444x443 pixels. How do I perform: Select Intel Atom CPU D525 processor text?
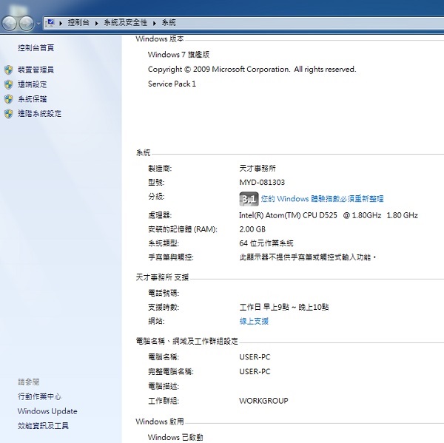point(329,215)
